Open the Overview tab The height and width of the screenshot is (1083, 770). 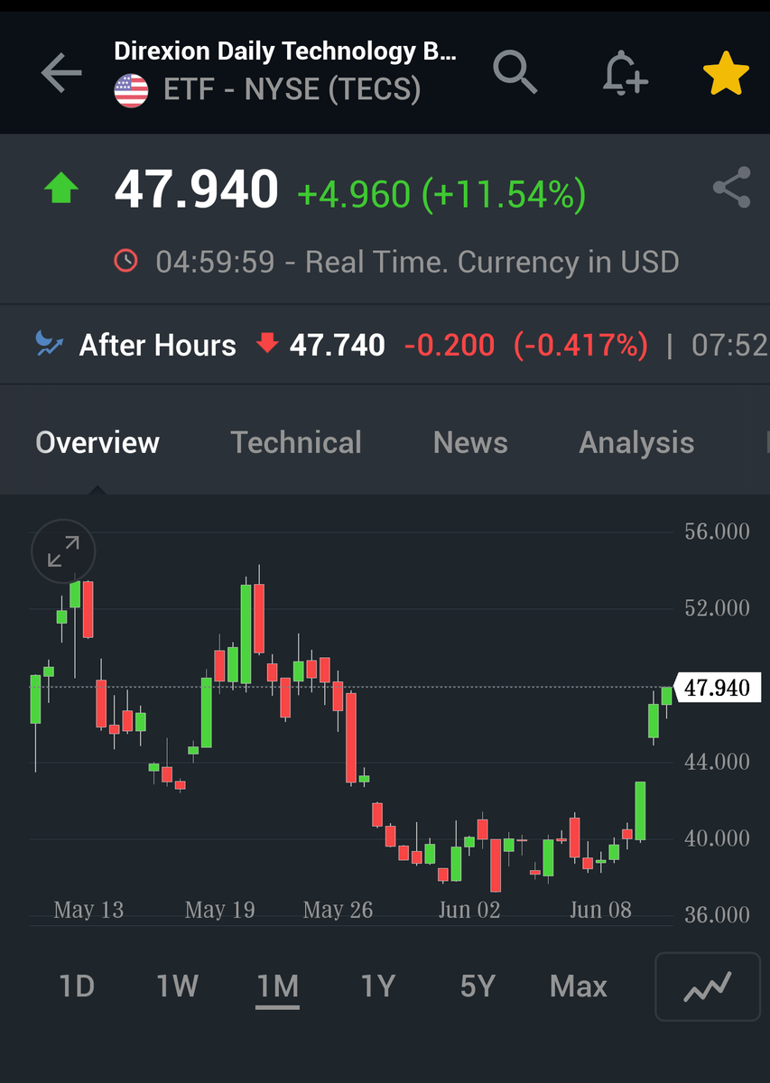point(97,442)
